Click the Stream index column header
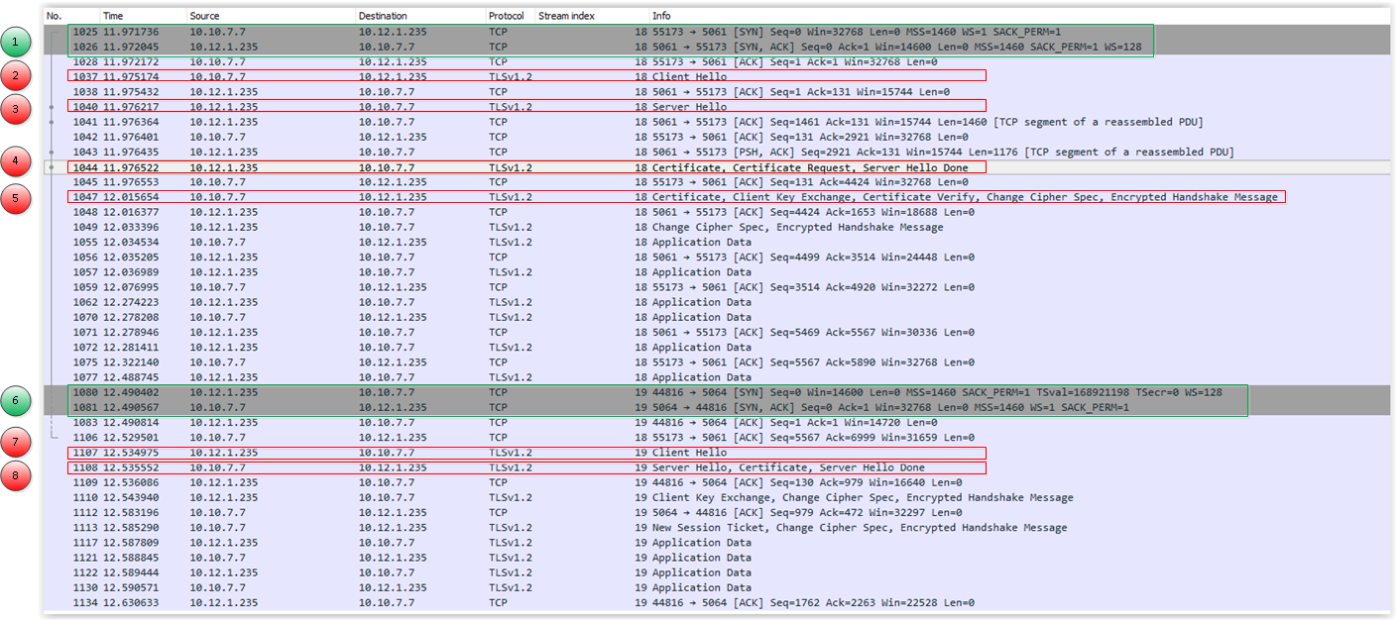The height and width of the screenshot is (621, 1397). [591, 16]
